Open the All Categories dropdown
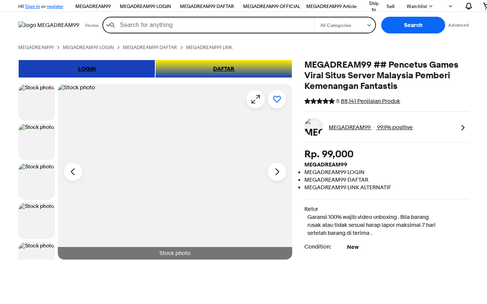Viewport: 487px width, 304px height. (345, 25)
